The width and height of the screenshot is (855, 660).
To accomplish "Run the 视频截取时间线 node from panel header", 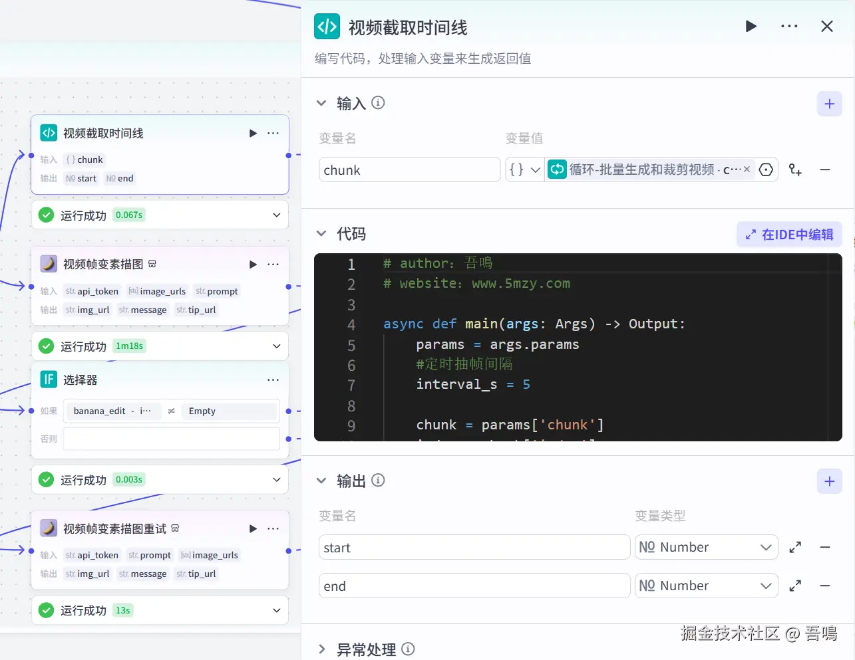I will (751, 27).
